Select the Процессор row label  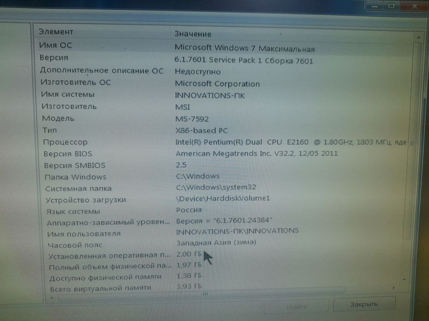pyautogui.click(x=65, y=142)
